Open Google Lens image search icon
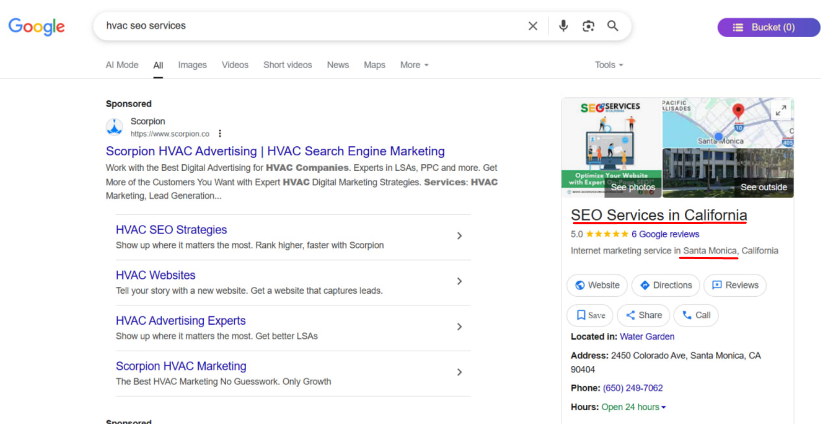 pos(588,26)
